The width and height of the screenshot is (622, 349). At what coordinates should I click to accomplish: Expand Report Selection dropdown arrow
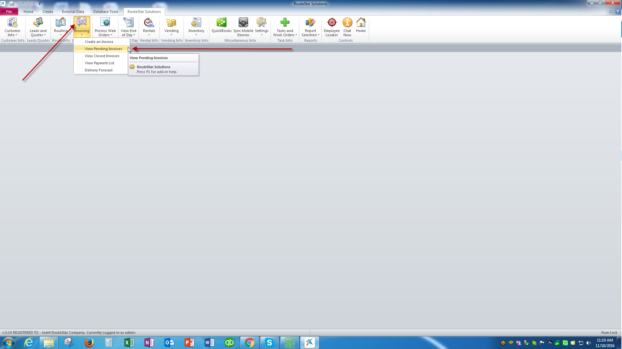318,35
